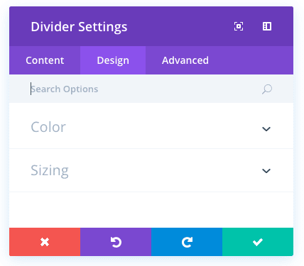
Task: Click the magnifying glass search icon
Action: (267, 89)
